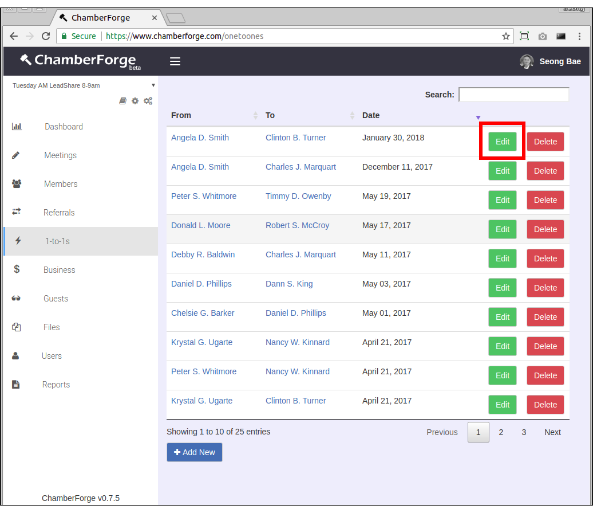The height and width of the screenshot is (513, 593).
Task: Open the Referrals section in sidebar
Action: coord(59,213)
